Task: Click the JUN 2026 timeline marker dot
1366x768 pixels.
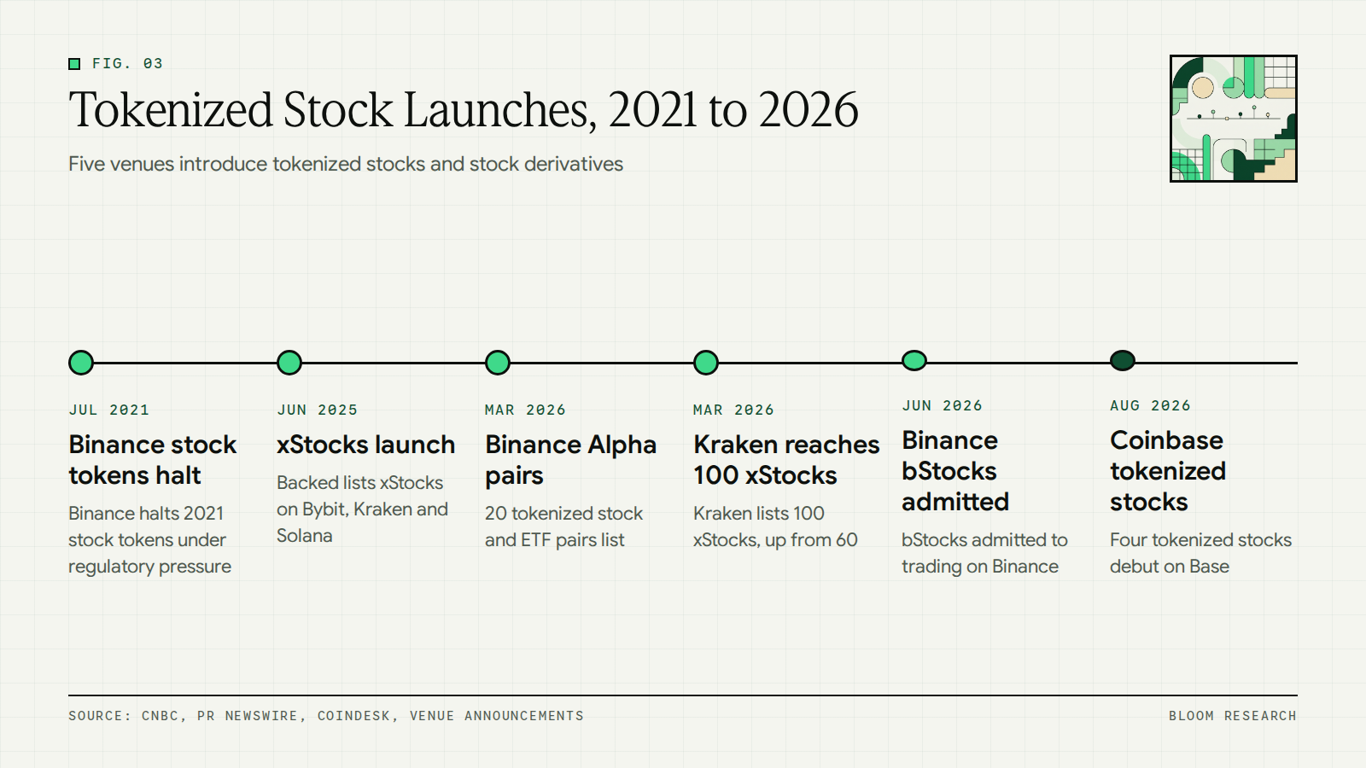Action: click(x=914, y=361)
